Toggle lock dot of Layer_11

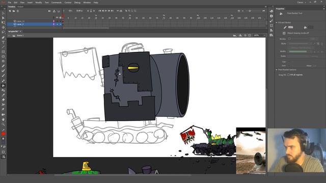(x=61, y=21)
